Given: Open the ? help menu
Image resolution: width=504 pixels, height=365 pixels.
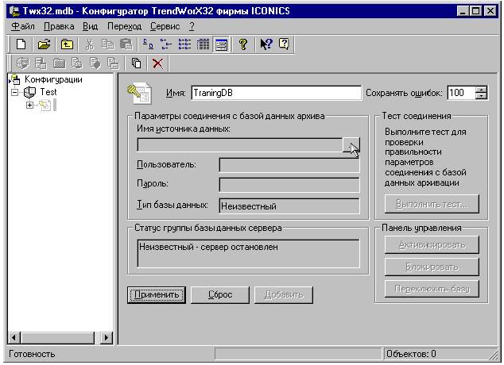Looking at the screenshot, I should [x=192, y=26].
